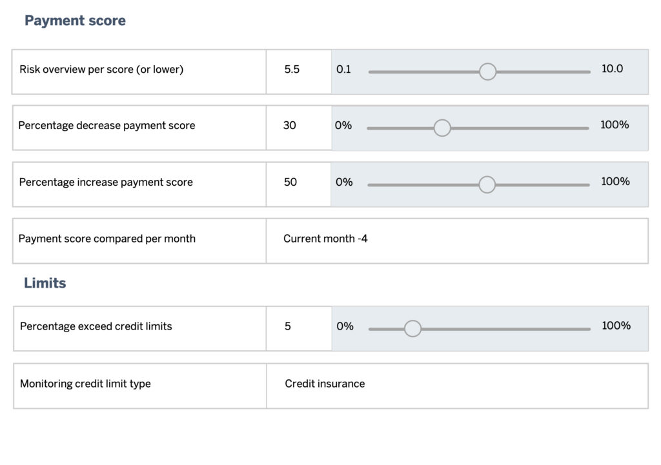Click the Limits section heading

(x=45, y=282)
